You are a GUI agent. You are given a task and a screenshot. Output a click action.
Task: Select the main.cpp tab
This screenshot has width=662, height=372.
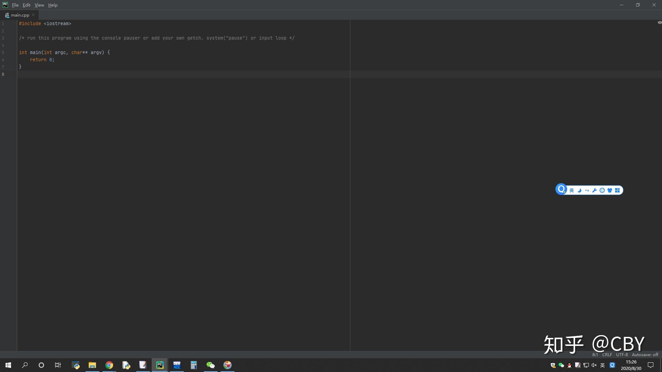point(19,15)
